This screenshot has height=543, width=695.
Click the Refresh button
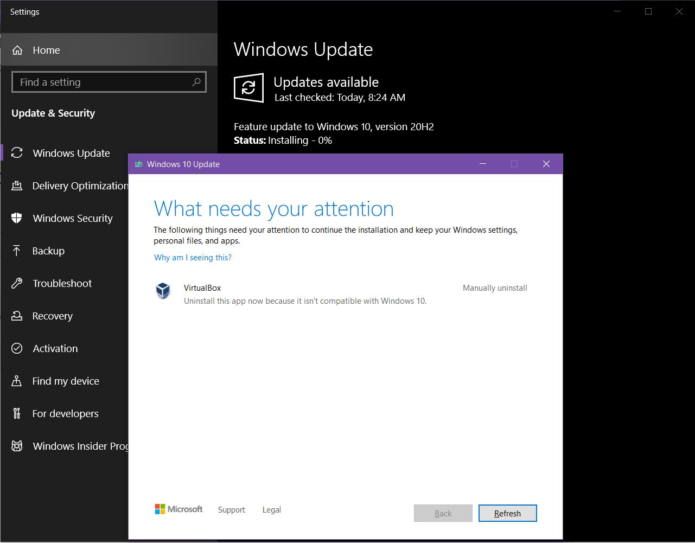pyautogui.click(x=507, y=513)
